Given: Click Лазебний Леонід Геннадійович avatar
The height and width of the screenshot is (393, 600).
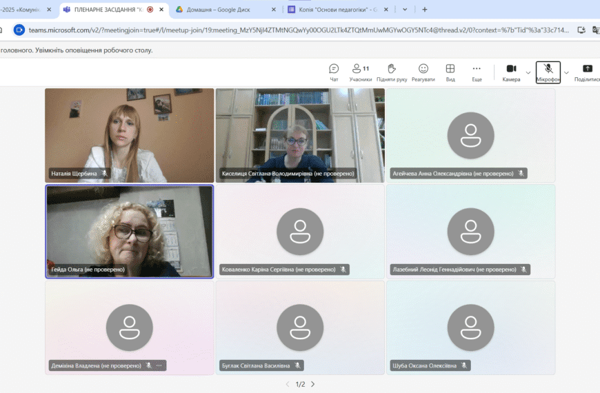Looking at the screenshot, I should click(470, 232).
